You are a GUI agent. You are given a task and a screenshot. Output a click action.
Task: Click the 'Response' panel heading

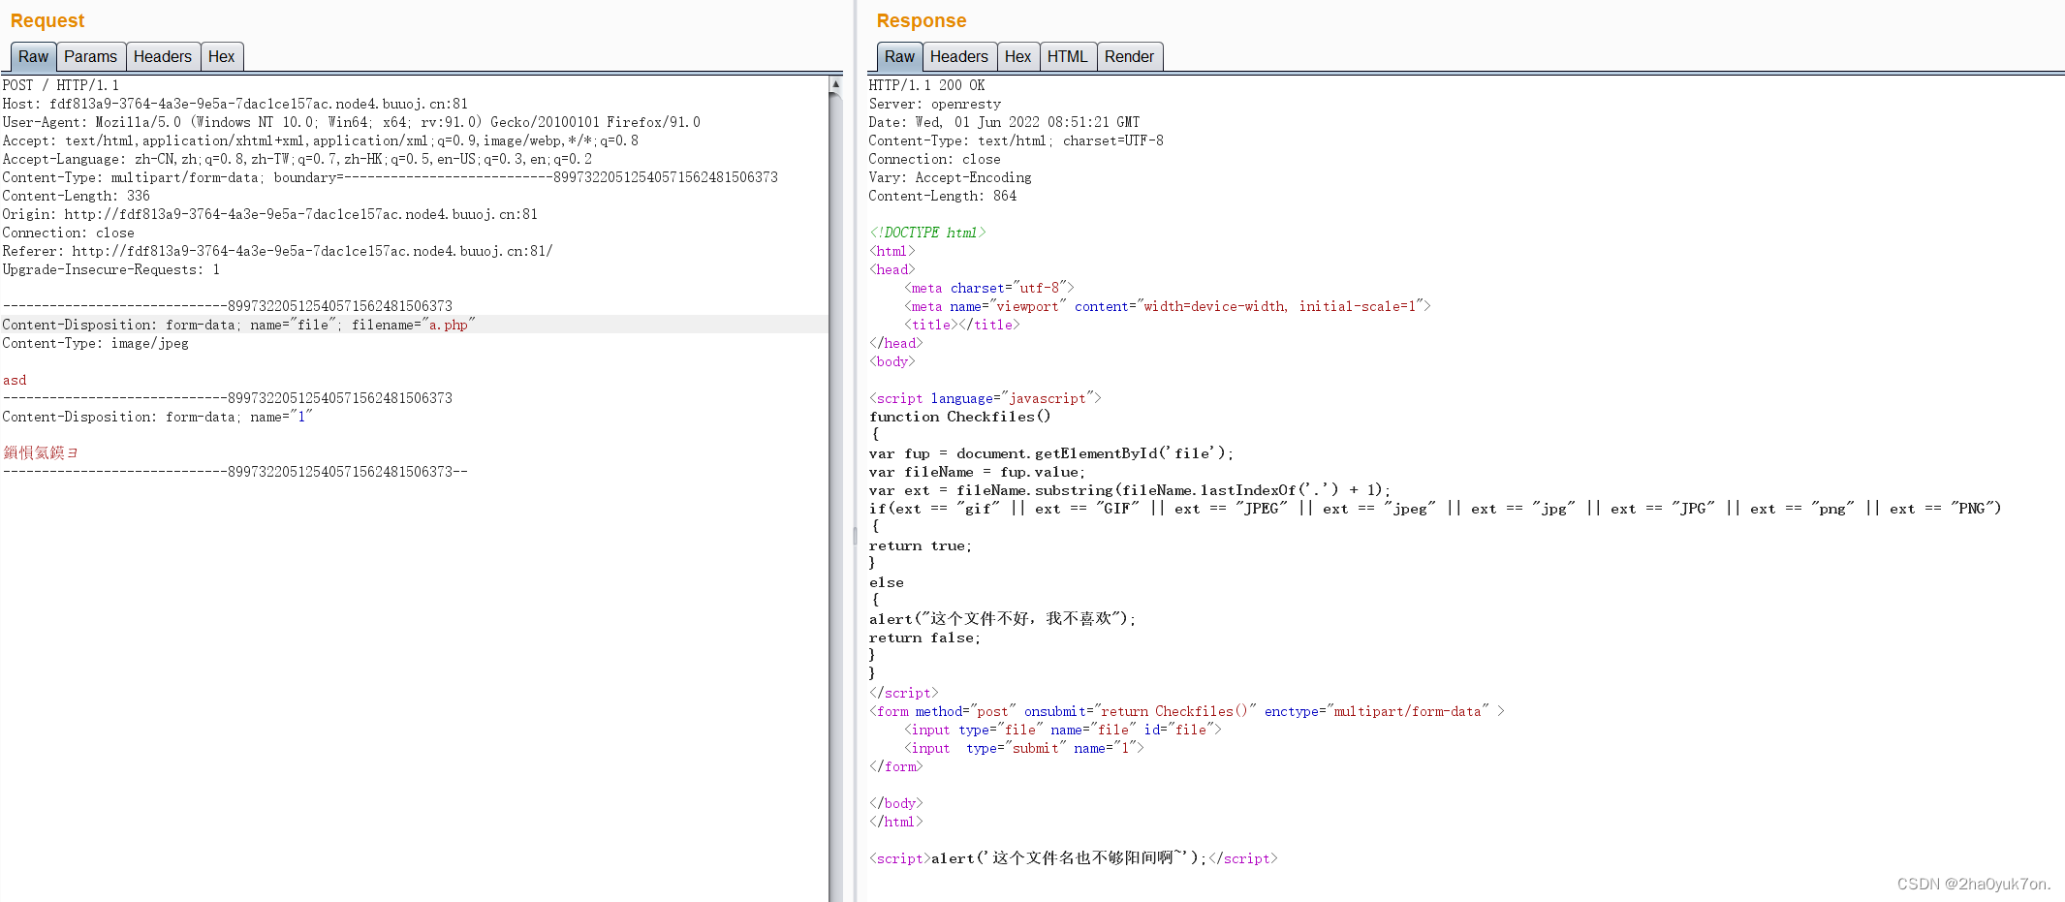click(x=922, y=20)
